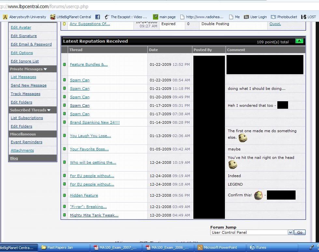Click green reputation icon beside Hidden Feature thread

click(x=64, y=195)
